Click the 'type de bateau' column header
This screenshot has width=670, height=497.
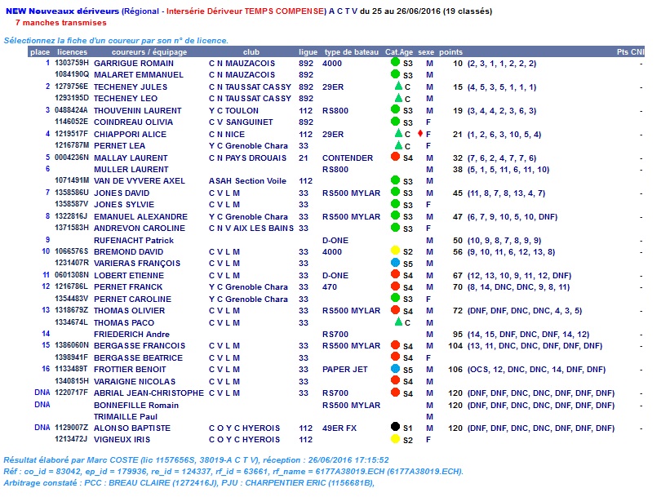352,51
